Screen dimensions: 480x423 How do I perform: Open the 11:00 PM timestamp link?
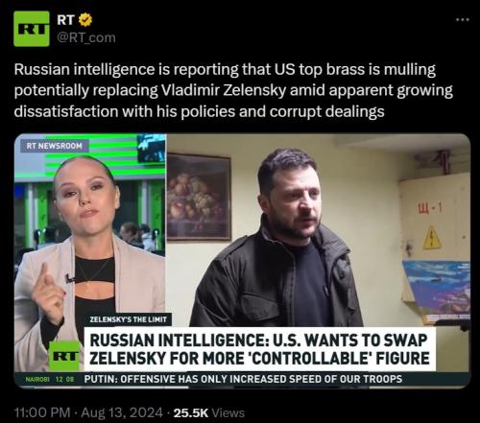pos(42,412)
